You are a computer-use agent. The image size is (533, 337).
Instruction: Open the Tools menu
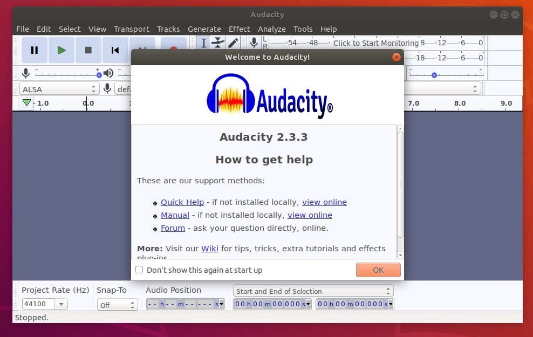[303, 29]
